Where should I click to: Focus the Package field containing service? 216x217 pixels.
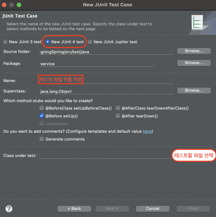[x=97, y=64]
